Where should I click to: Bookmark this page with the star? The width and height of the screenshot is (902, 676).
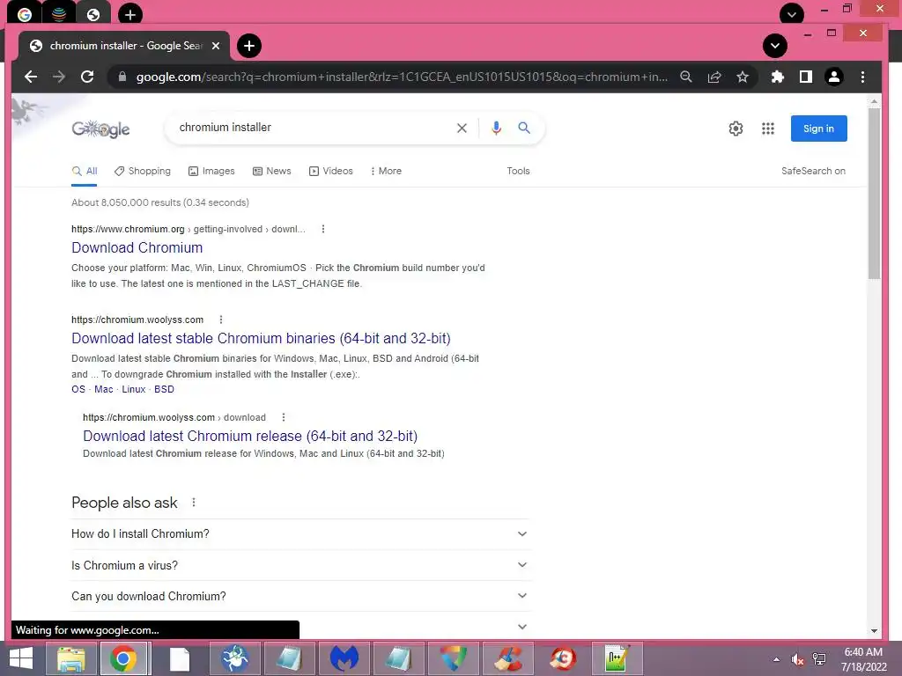coord(743,77)
